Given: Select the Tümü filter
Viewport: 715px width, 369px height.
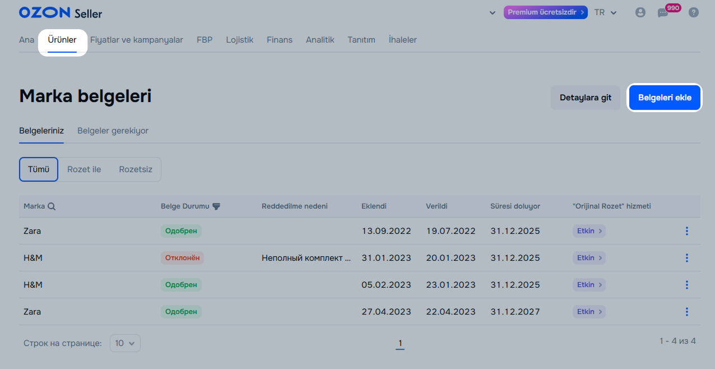Looking at the screenshot, I should pos(39,169).
